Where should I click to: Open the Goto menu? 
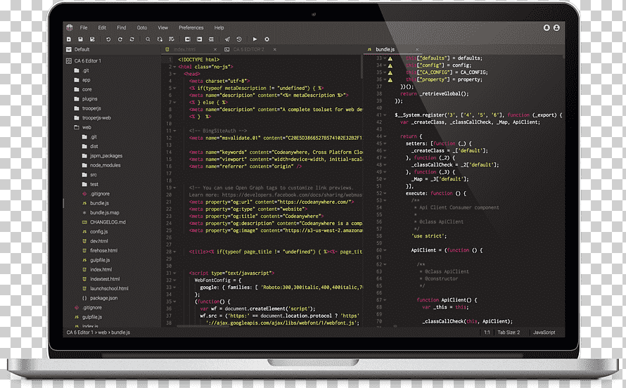coord(141,27)
